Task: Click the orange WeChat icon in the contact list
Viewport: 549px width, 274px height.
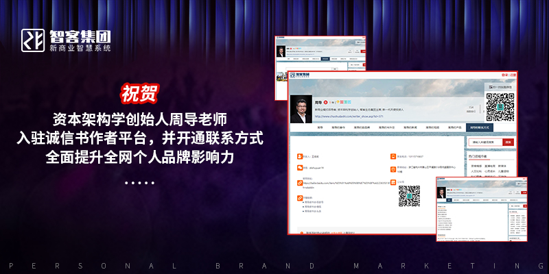Action: 299,166
